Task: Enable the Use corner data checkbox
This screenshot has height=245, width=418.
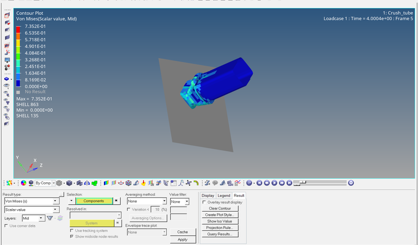Action: (x=6, y=226)
